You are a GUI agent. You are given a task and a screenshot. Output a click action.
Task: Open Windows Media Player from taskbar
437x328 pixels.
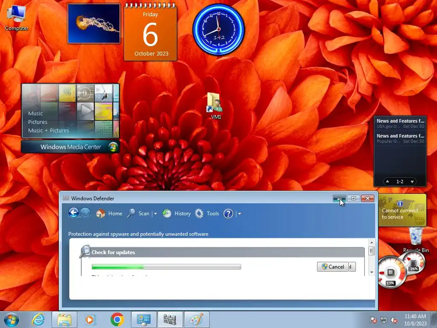click(x=90, y=319)
